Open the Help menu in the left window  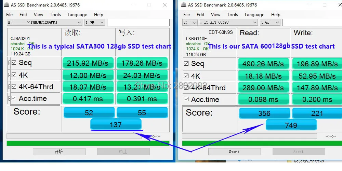tap(98, 15)
